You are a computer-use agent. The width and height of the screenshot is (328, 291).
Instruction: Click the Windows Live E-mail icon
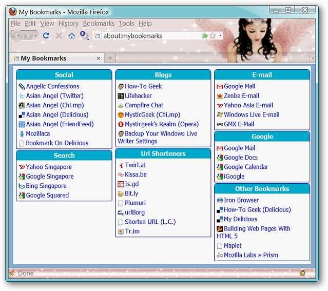(220, 114)
